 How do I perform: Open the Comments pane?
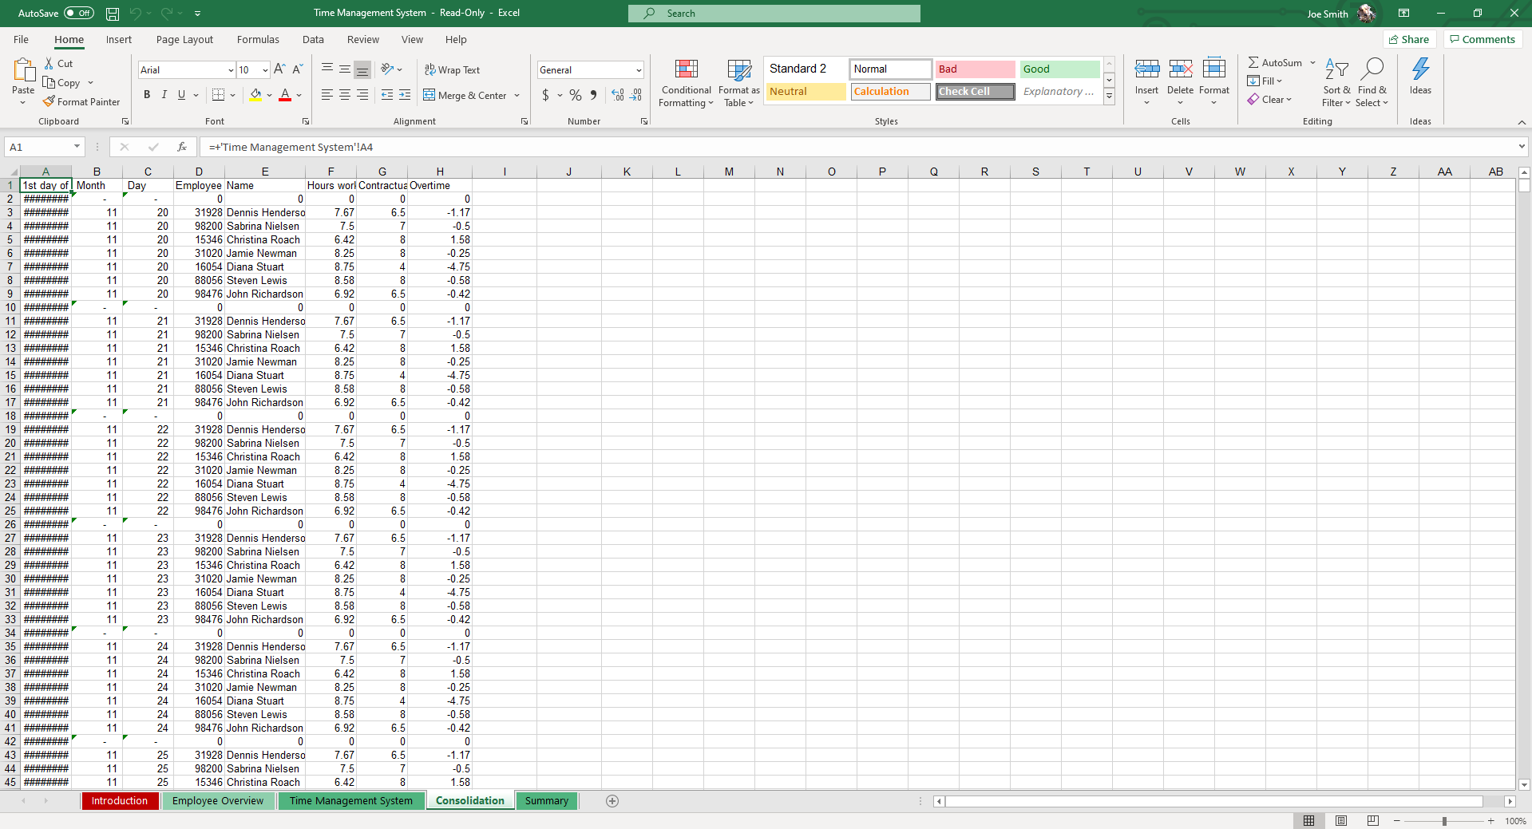click(x=1483, y=40)
